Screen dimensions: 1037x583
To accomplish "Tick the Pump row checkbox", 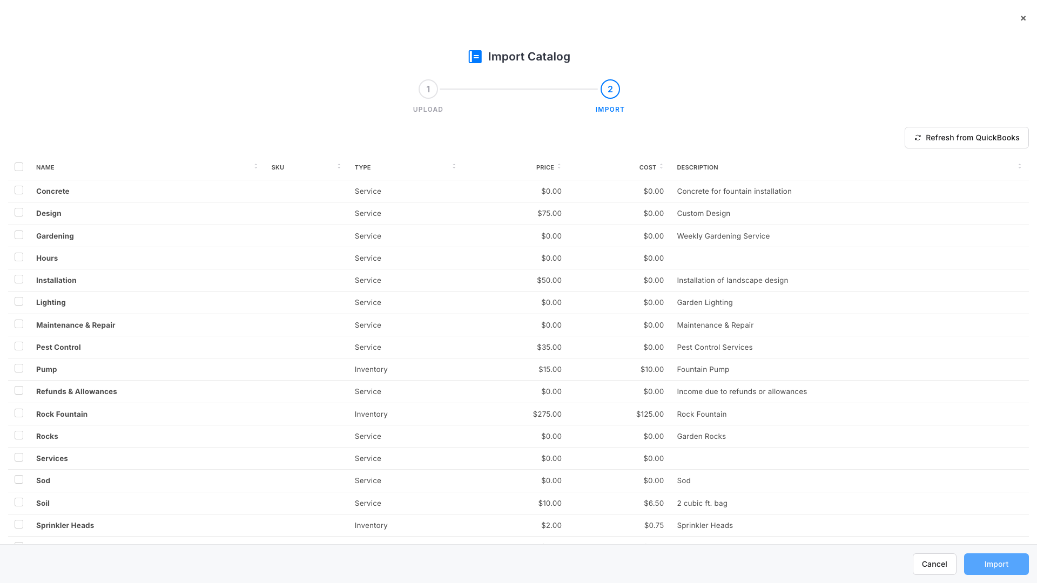I will coord(19,368).
